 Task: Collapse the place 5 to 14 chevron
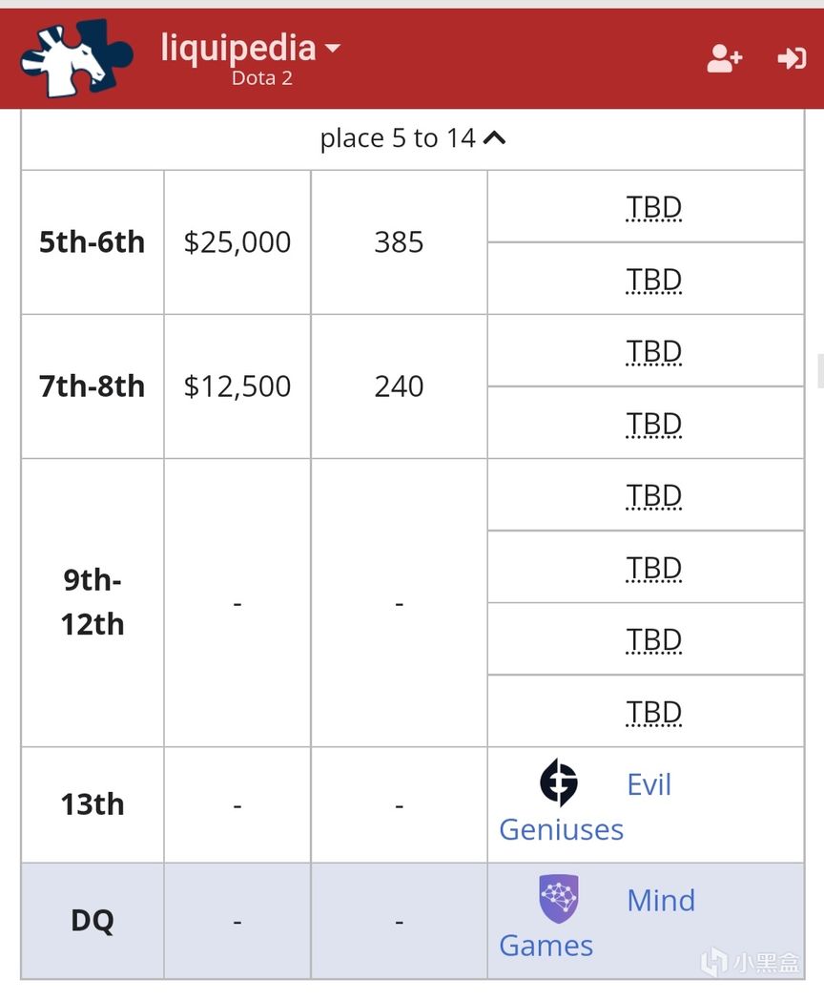point(494,138)
